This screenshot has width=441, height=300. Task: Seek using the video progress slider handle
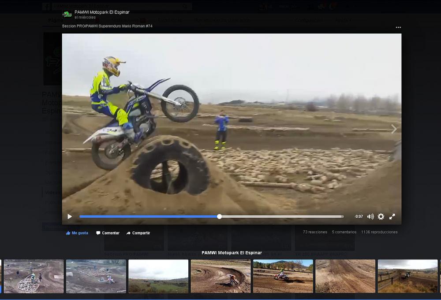[x=219, y=217]
